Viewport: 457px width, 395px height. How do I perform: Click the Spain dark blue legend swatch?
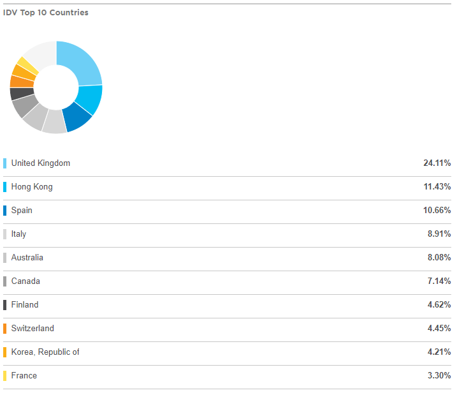pyautogui.click(x=4, y=211)
